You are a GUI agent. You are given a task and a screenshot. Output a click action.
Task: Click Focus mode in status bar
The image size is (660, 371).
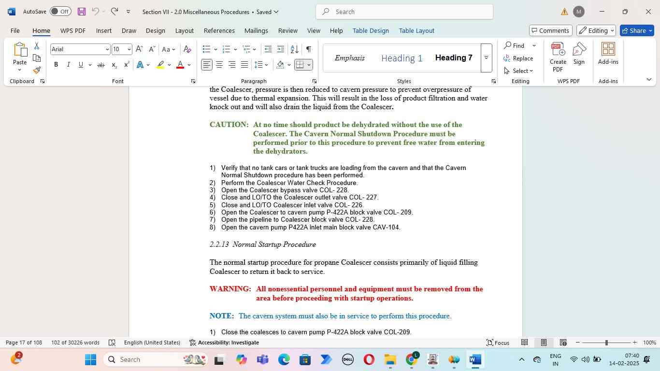tap(498, 342)
